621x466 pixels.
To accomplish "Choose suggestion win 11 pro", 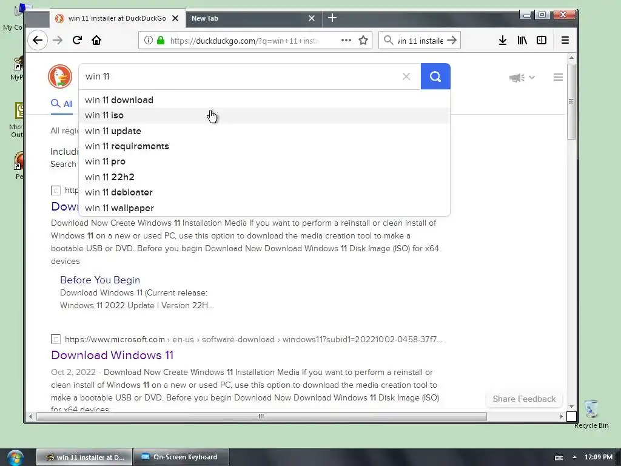I will 264,161.
